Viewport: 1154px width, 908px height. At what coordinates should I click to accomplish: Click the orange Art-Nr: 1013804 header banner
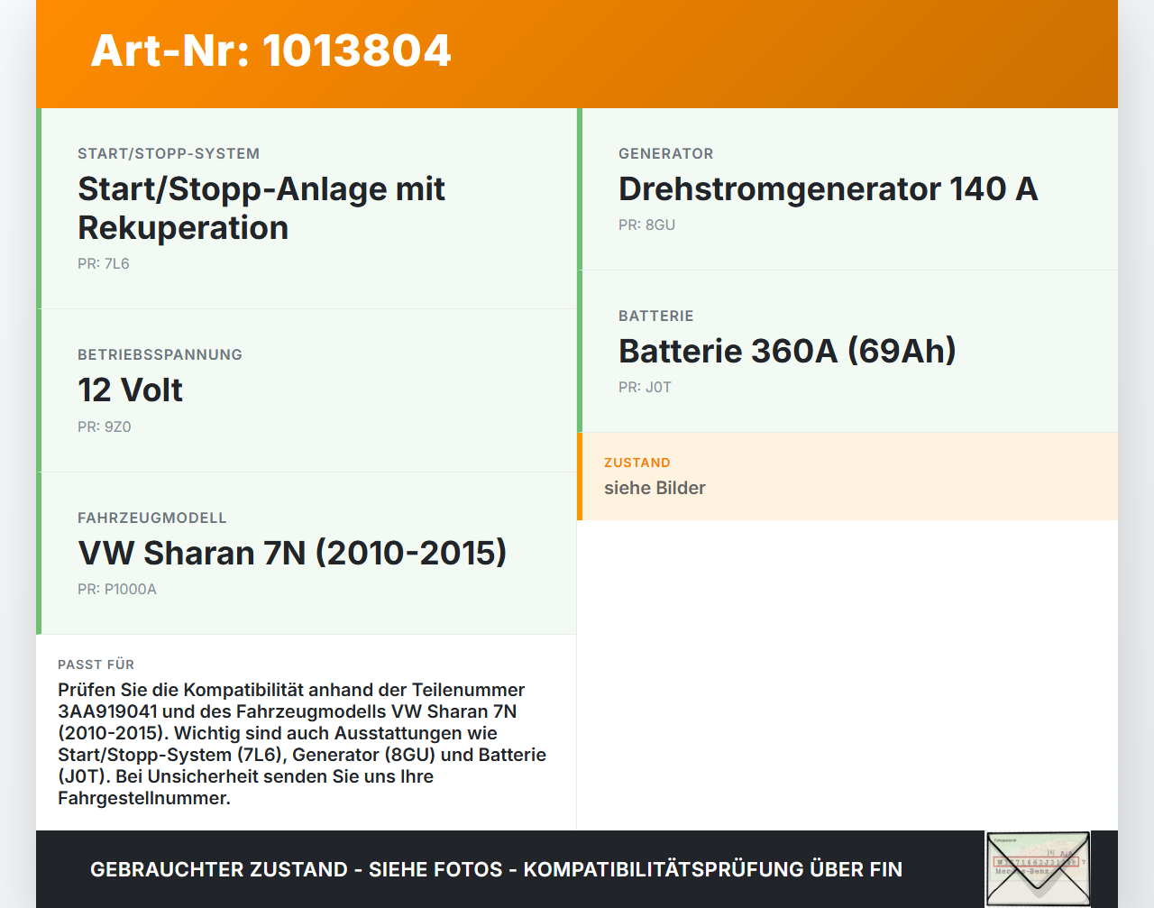click(x=577, y=52)
